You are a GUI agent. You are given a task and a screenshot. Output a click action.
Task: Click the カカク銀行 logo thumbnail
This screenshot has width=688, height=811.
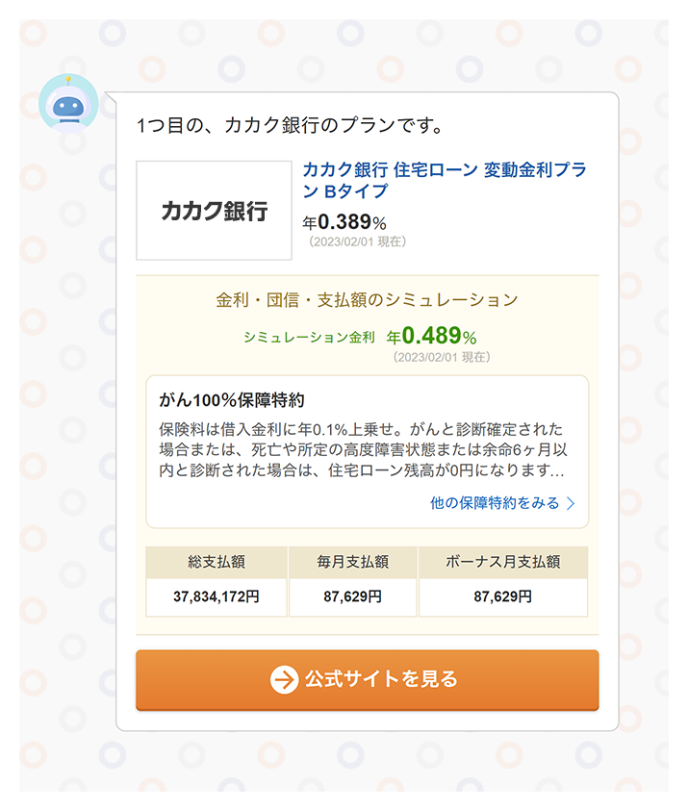214,211
